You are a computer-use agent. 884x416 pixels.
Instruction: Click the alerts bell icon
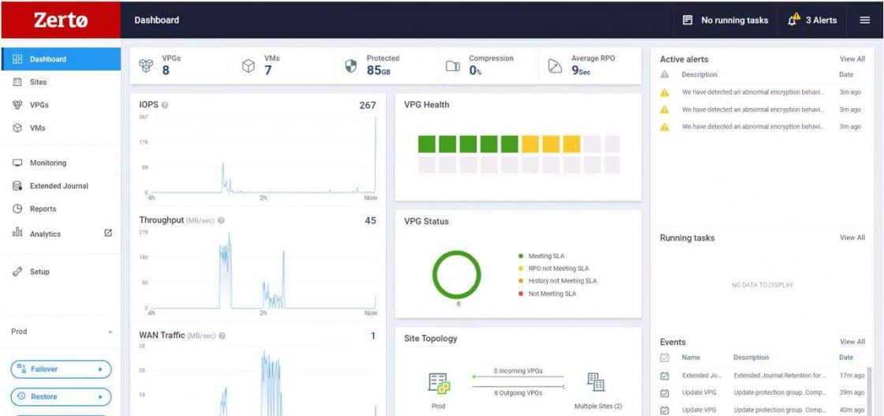pyautogui.click(x=793, y=20)
